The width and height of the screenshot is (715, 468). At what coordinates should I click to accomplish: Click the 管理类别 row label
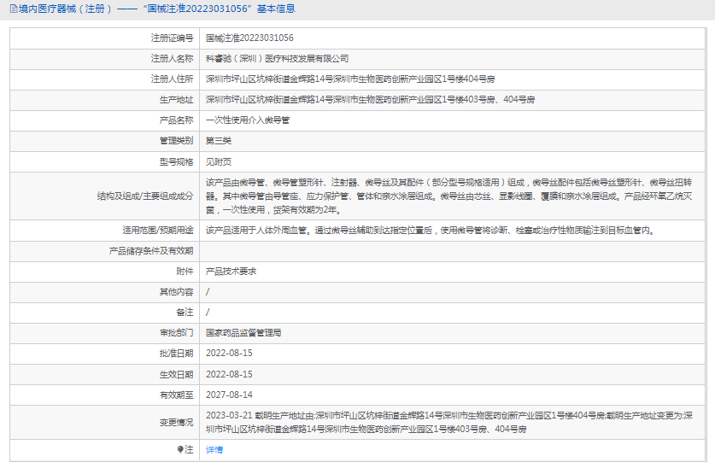coord(176,140)
